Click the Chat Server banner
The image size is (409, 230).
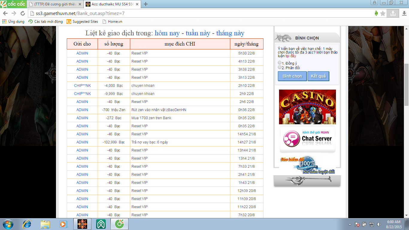[307, 139]
